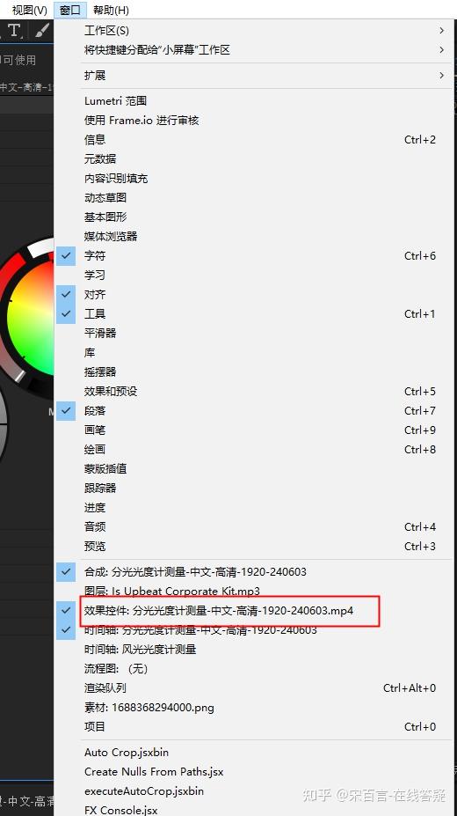The height and width of the screenshot is (816, 457).
Task: Select the Brush tool icon
Action: (x=42, y=31)
